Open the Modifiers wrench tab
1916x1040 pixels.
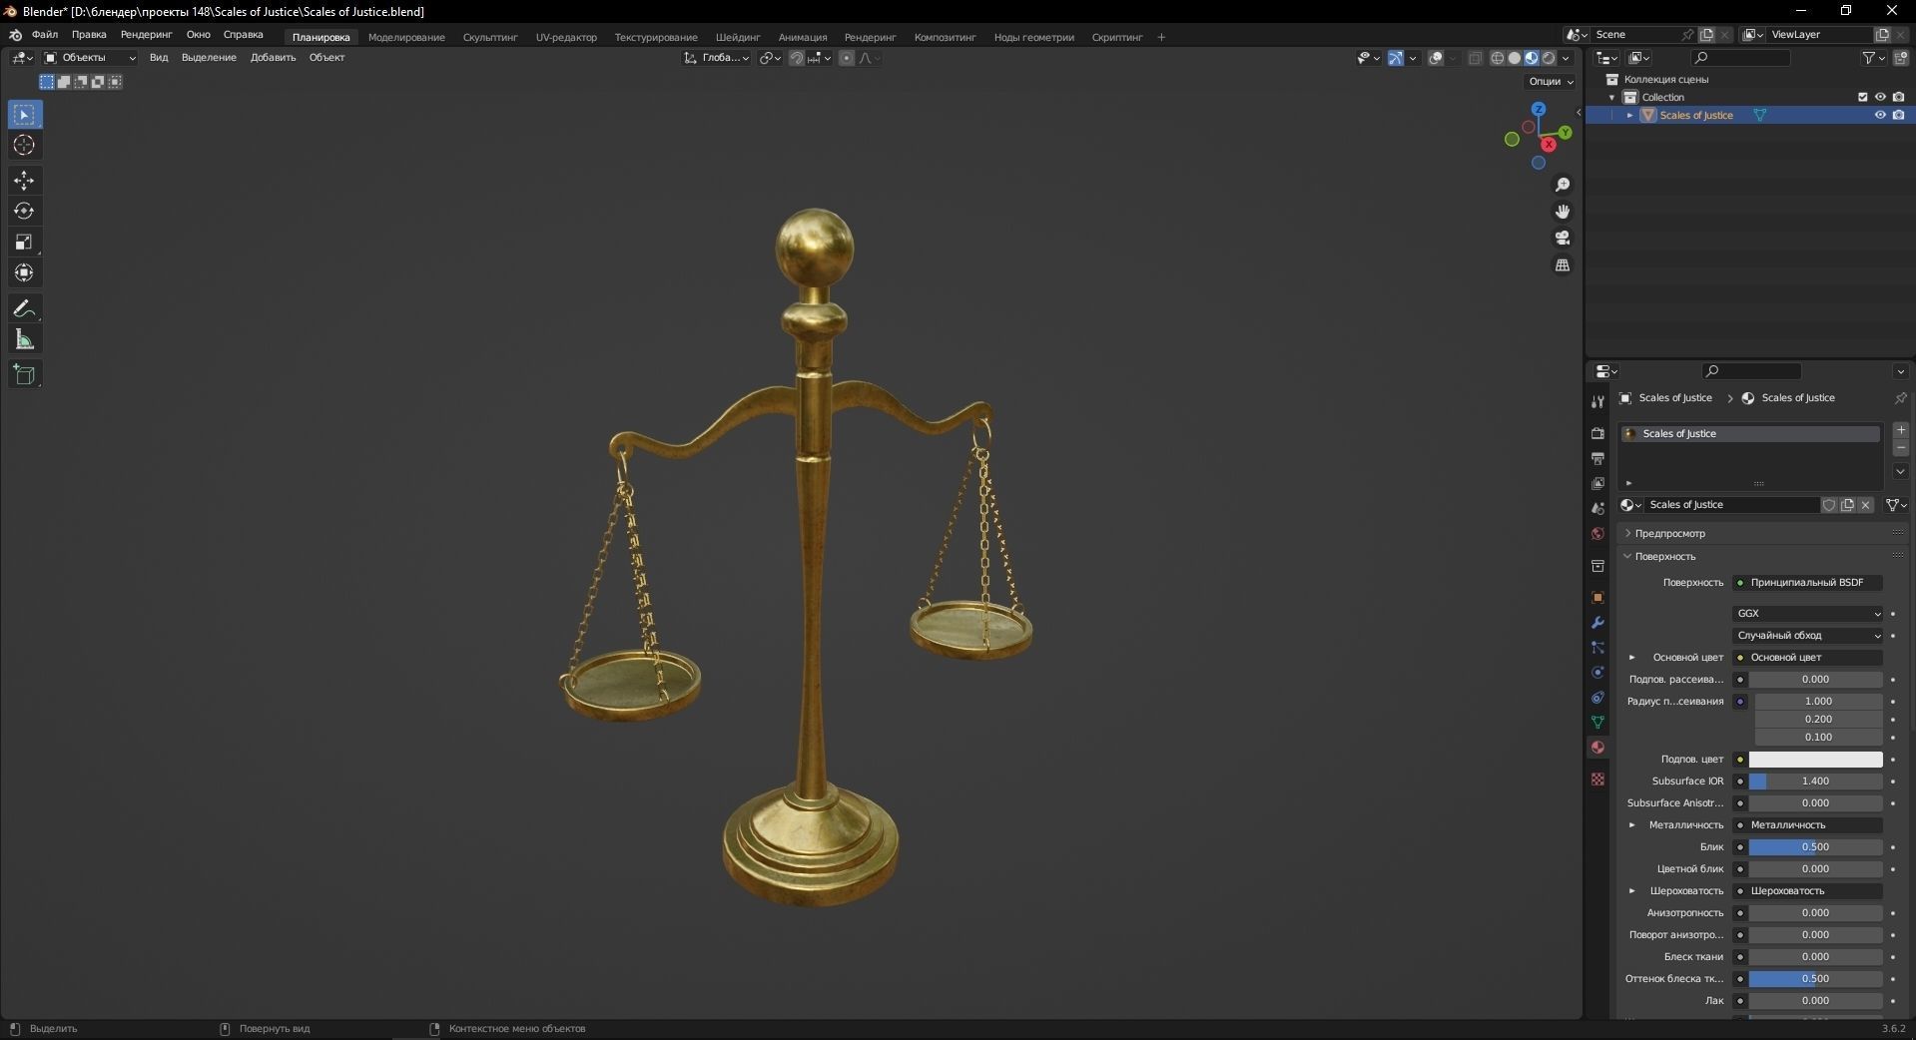(1597, 623)
